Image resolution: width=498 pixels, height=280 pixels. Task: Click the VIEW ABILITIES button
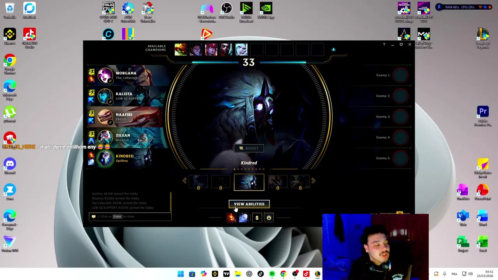click(x=249, y=204)
